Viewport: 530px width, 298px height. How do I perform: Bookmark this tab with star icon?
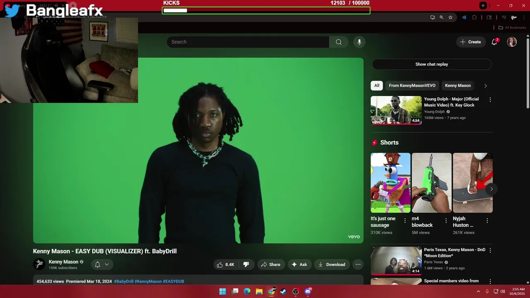(x=450, y=17)
